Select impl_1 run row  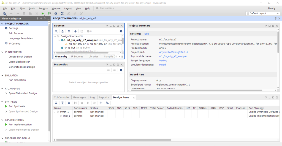coord(166,116)
